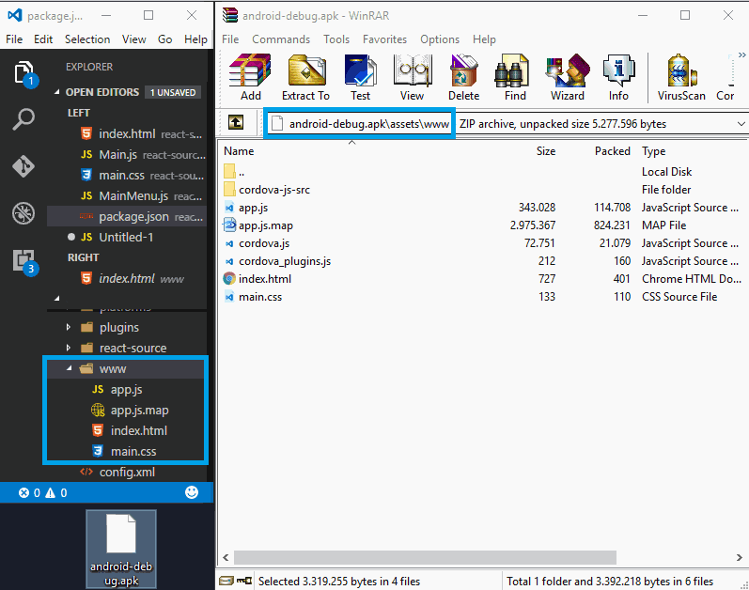Open VS Code Edit menu

coord(43,39)
